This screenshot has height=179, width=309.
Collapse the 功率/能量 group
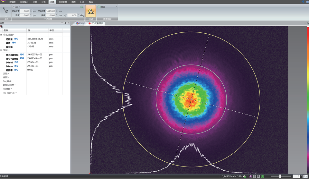coord(1,35)
